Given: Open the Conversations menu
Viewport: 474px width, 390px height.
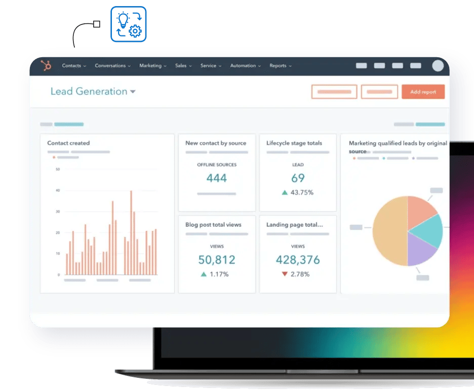Looking at the screenshot, I should coord(112,66).
